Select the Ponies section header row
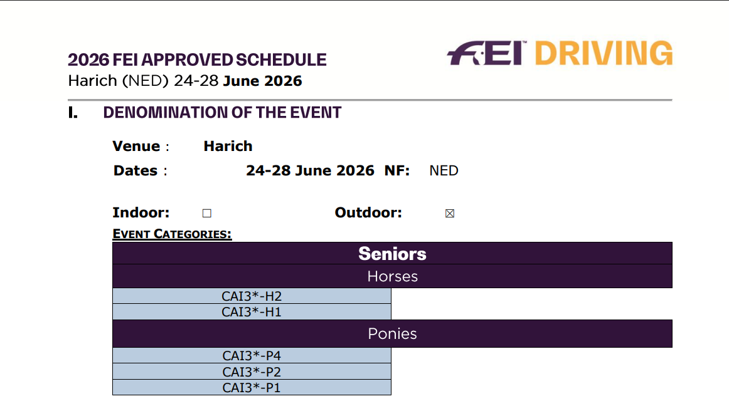The image size is (729, 416). click(x=392, y=334)
